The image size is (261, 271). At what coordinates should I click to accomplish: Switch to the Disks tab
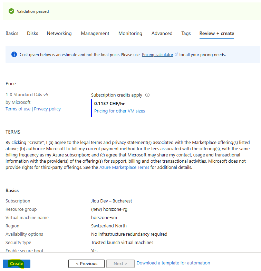click(x=32, y=33)
